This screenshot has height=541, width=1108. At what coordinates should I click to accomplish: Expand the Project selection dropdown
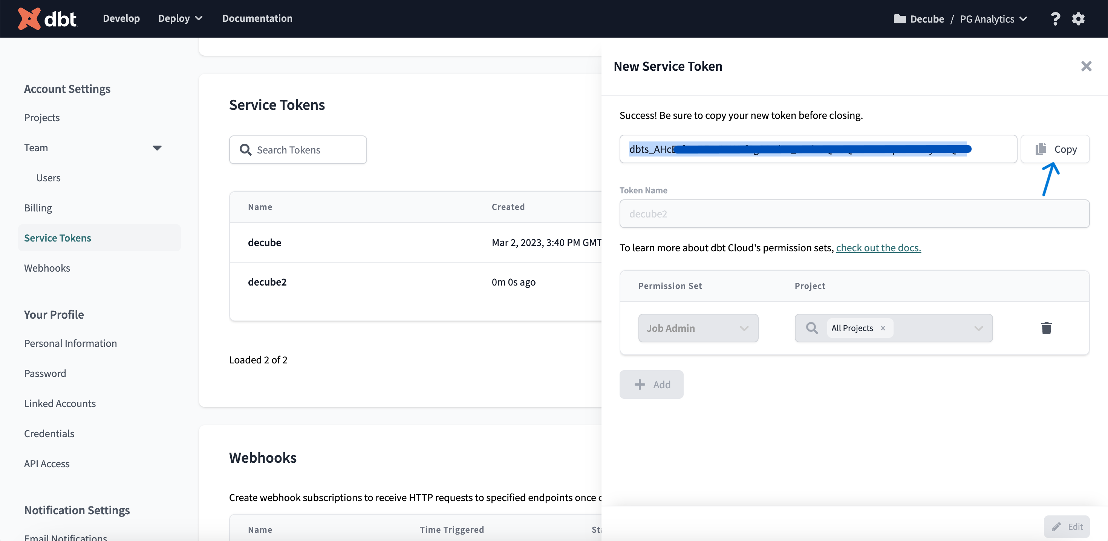coord(978,328)
